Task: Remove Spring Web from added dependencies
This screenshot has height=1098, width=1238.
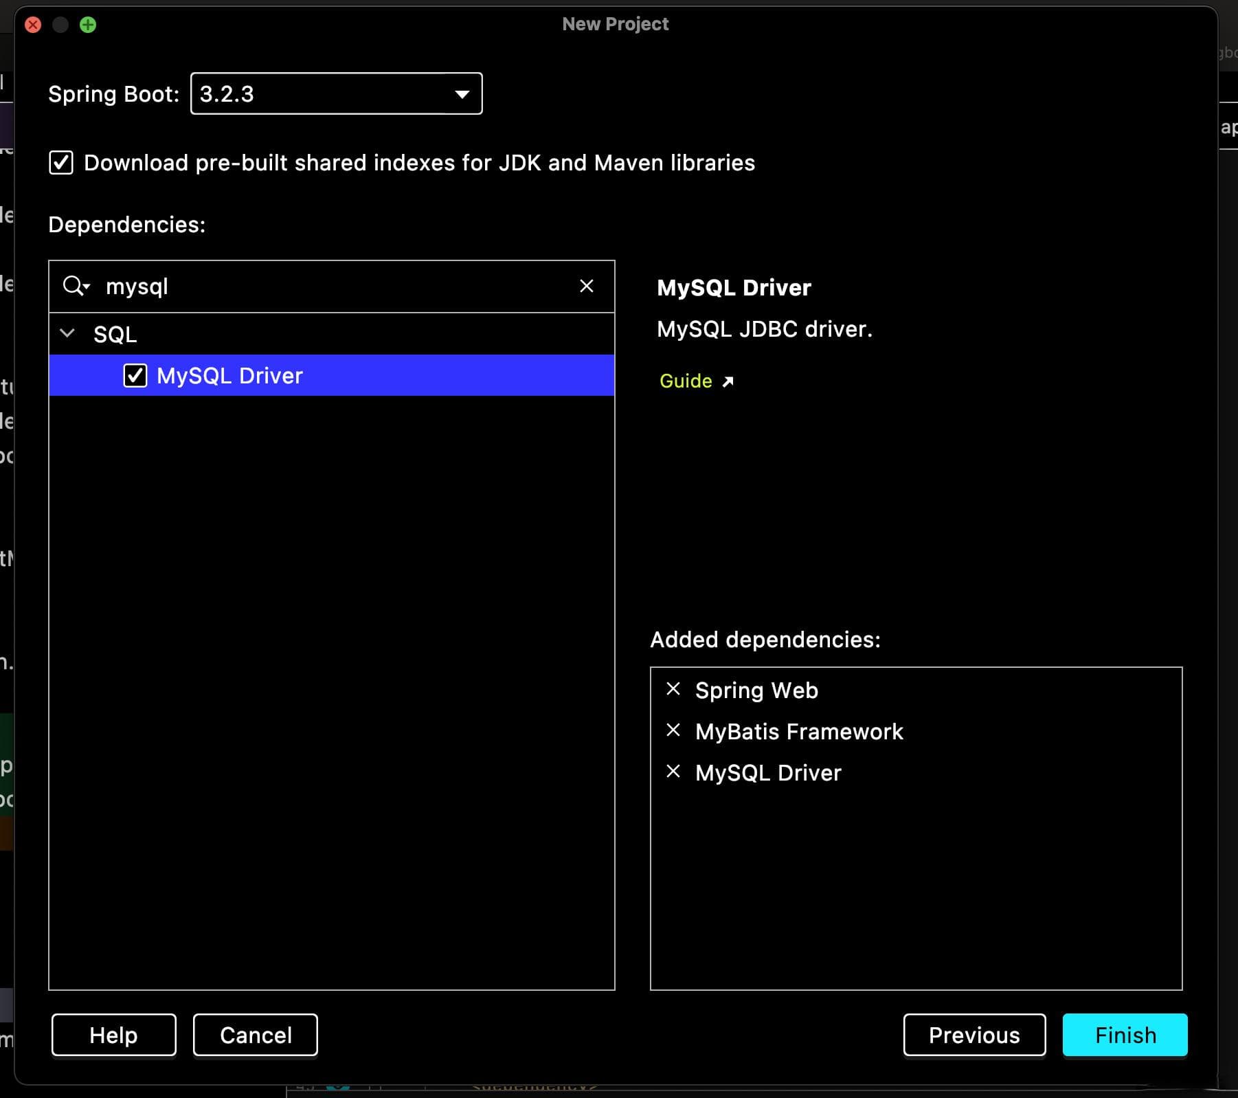Action: [x=673, y=689]
